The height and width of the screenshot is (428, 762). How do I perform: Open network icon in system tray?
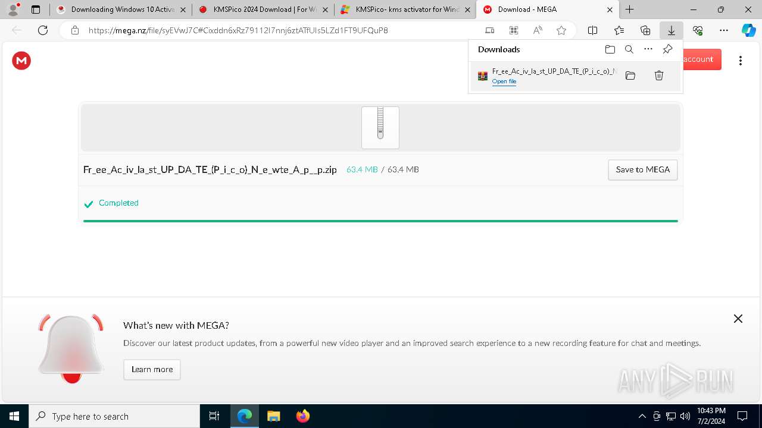tap(671, 416)
